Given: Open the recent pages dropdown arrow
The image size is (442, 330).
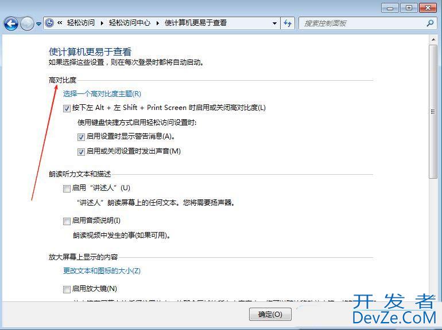Looking at the screenshot, I should (x=38, y=24).
